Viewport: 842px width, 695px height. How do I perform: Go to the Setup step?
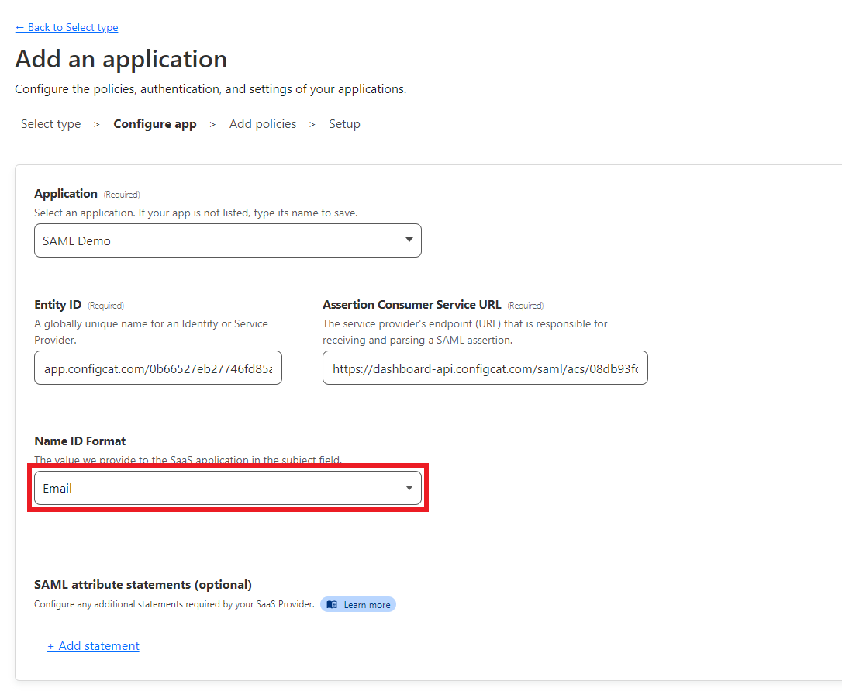(344, 123)
